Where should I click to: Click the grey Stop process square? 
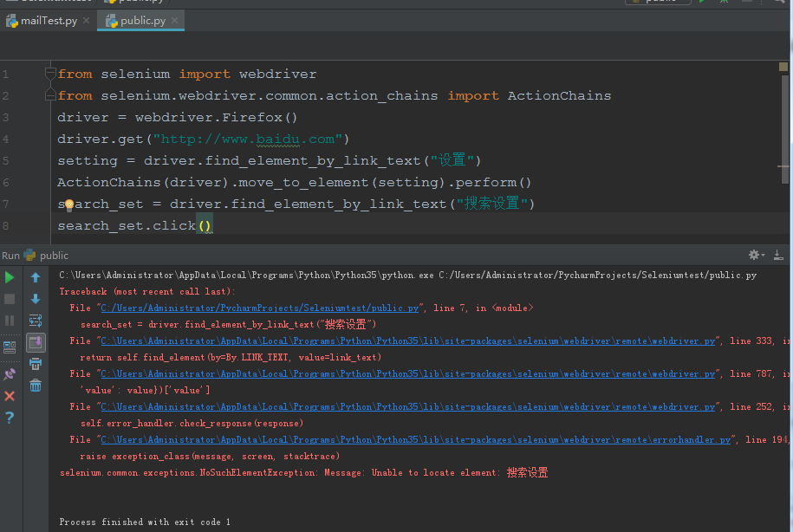point(10,299)
